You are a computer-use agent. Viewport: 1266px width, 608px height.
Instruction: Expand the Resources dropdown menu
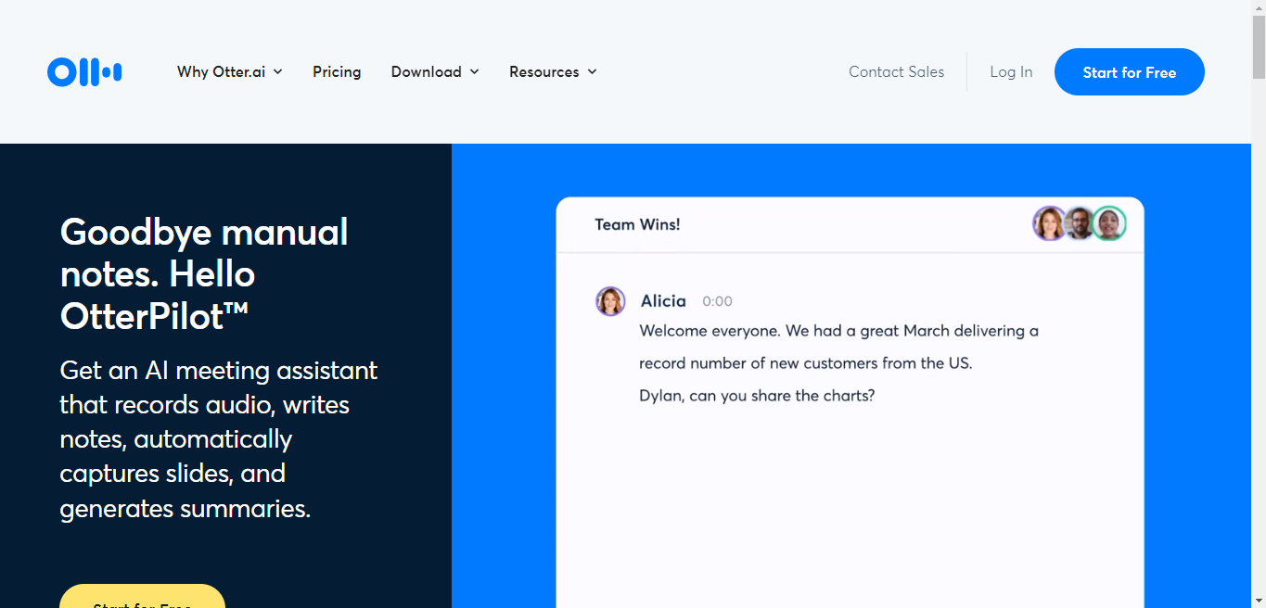[x=553, y=72]
